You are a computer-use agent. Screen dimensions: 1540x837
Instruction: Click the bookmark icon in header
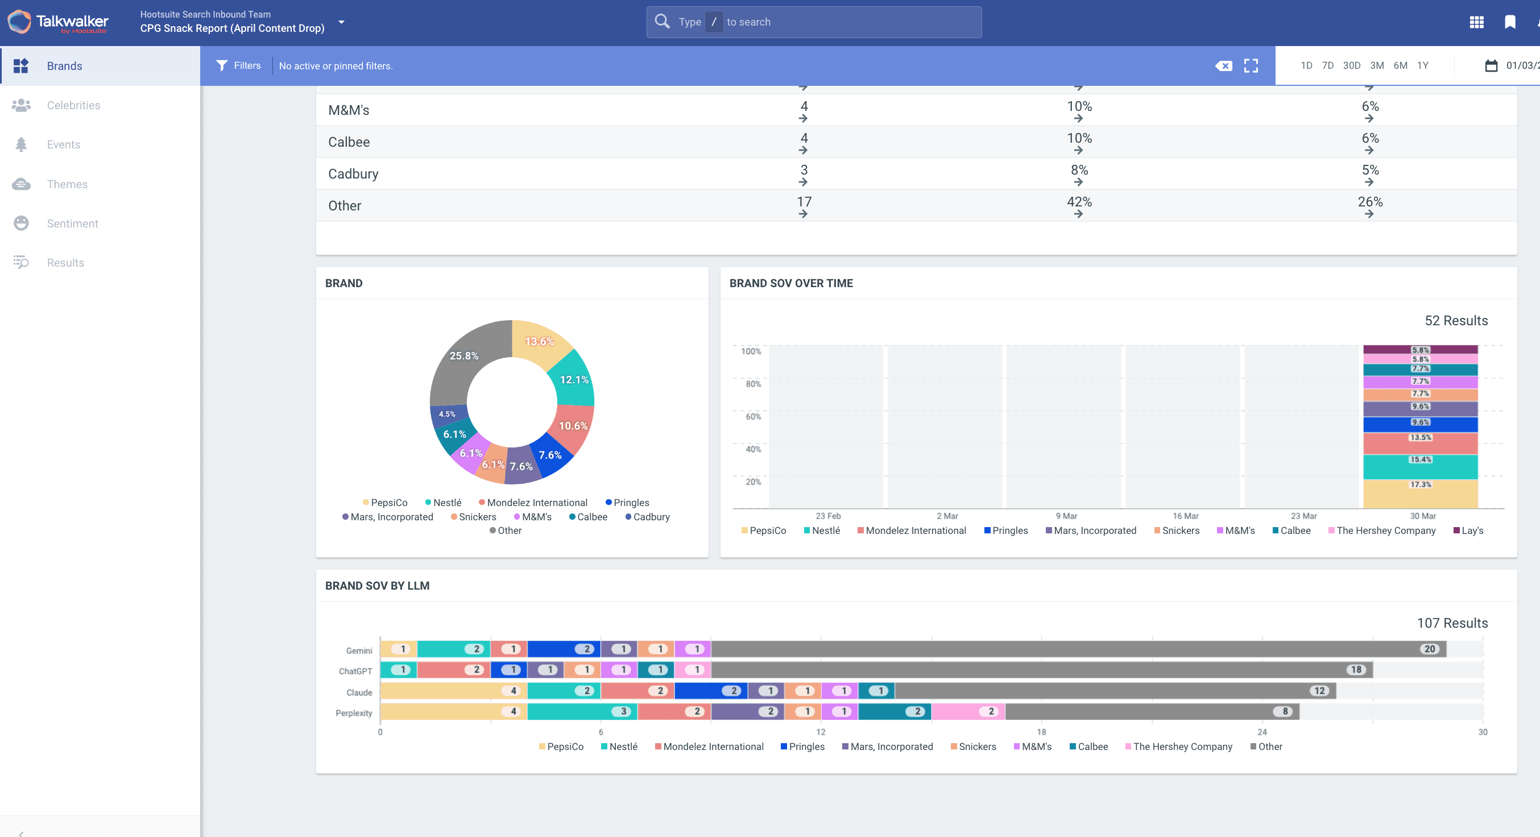[x=1509, y=22]
